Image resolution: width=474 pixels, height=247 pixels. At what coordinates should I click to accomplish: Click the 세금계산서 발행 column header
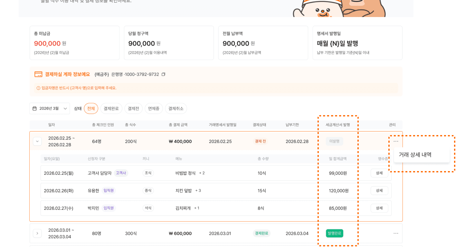pos(337,125)
